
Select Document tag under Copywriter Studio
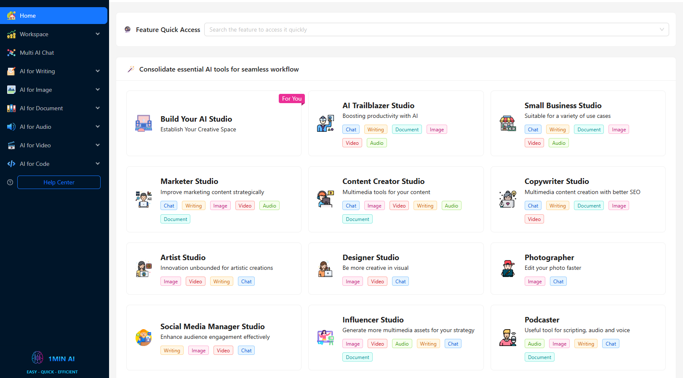589,206
